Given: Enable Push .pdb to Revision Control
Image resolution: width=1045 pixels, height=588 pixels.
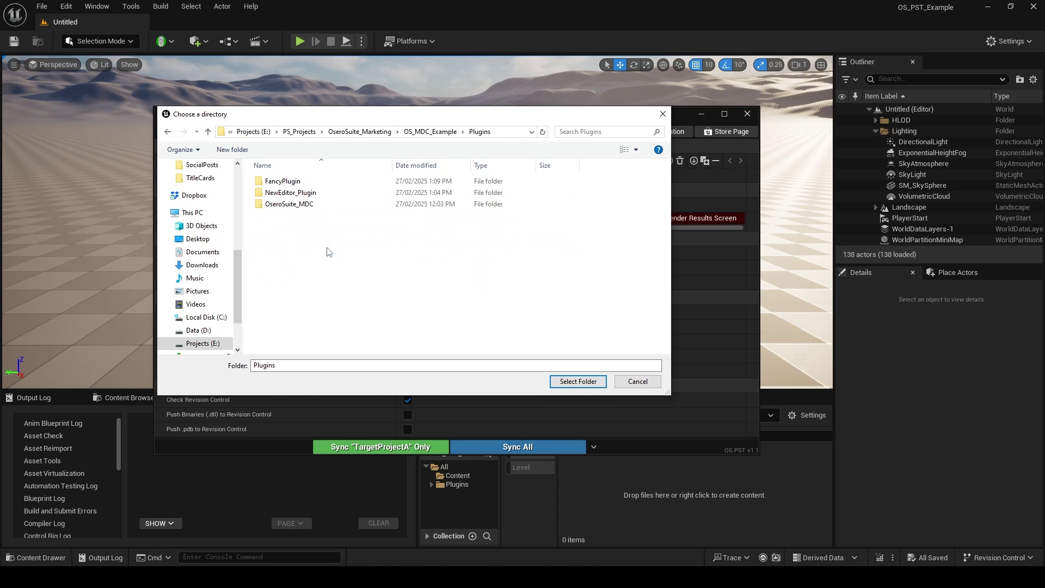Looking at the screenshot, I should (x=407, y=430).
